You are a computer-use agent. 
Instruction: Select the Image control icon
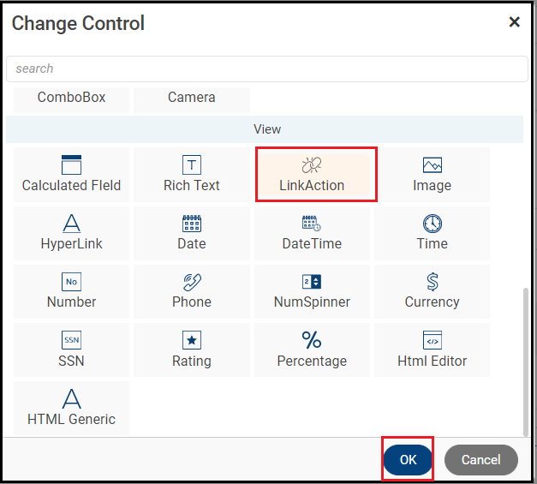(432, 164)
